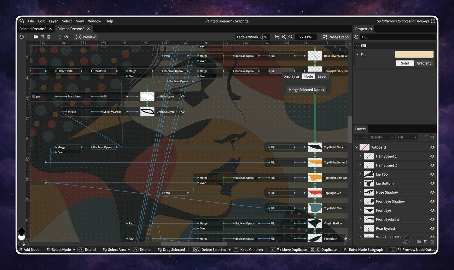454x270 pixels.
Task: Hide the Hair Strand 1 layer
Action: pos(432,156)
